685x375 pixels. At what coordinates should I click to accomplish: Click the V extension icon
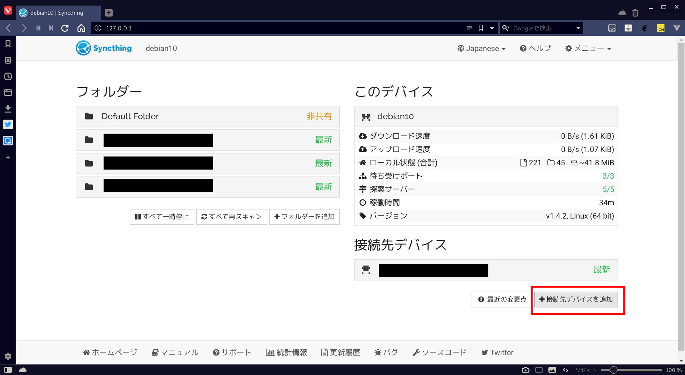pyautogui.click(x=676, y=28)
